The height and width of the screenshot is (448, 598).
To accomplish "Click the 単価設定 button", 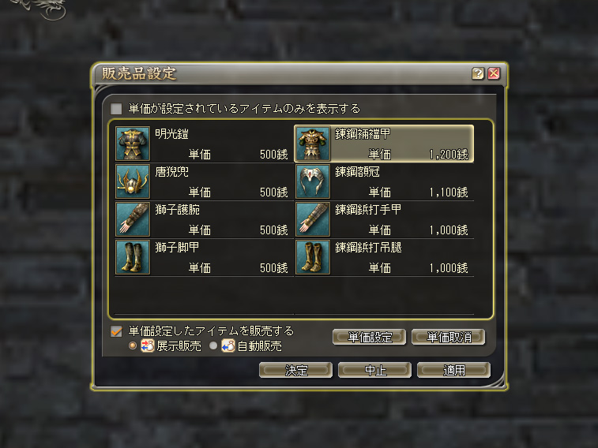I will 369,338.
